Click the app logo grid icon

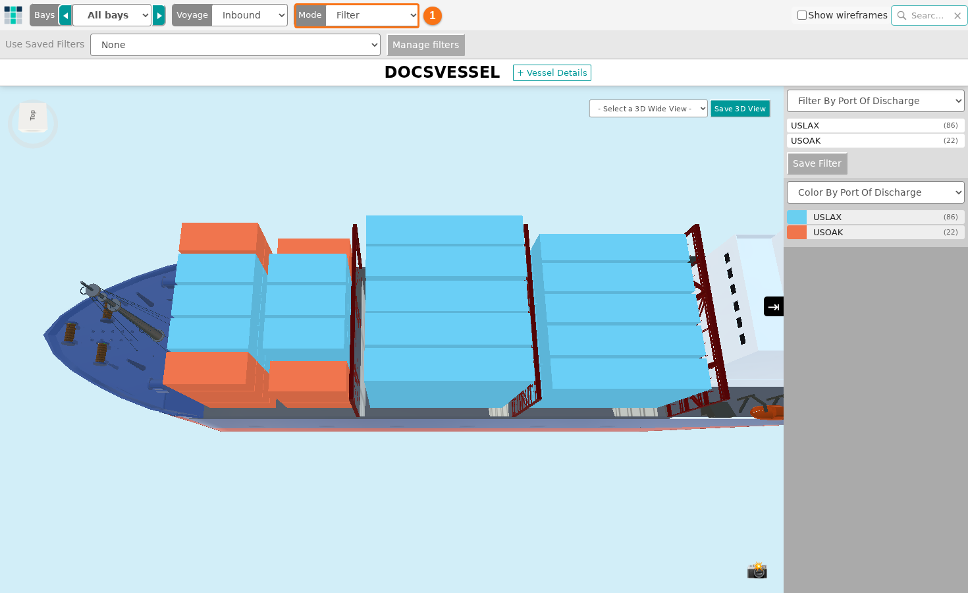pos(13,15)
